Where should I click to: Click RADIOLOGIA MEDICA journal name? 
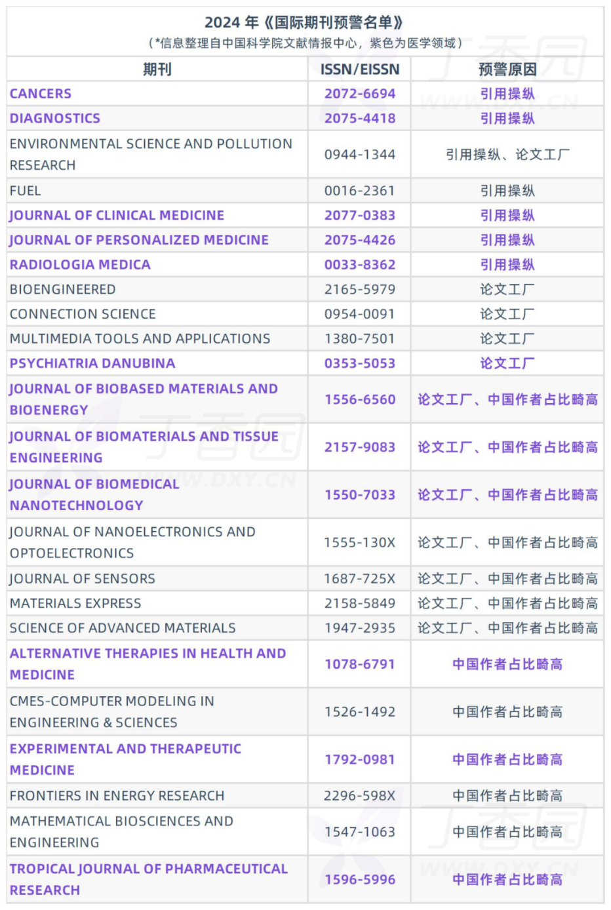pyautogui.click(x=80, y=265)
